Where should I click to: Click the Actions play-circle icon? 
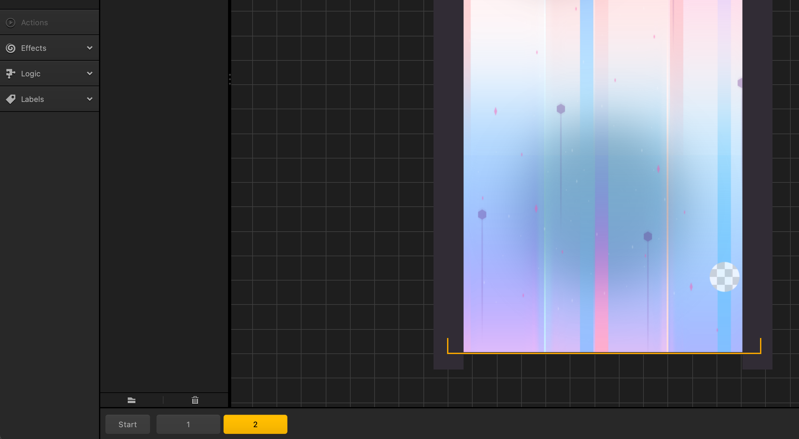(11, 23)
